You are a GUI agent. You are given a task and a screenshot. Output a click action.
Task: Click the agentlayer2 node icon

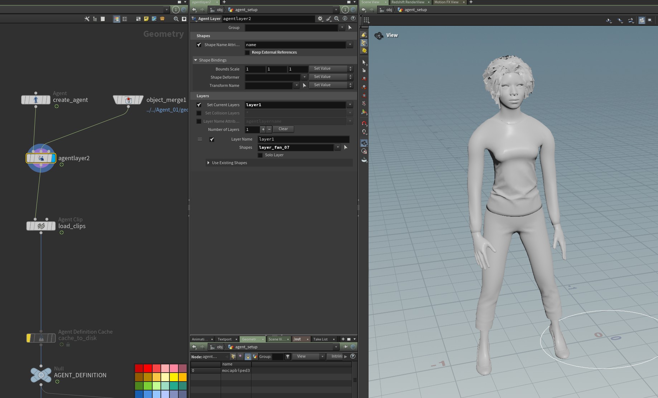[41, 158]
